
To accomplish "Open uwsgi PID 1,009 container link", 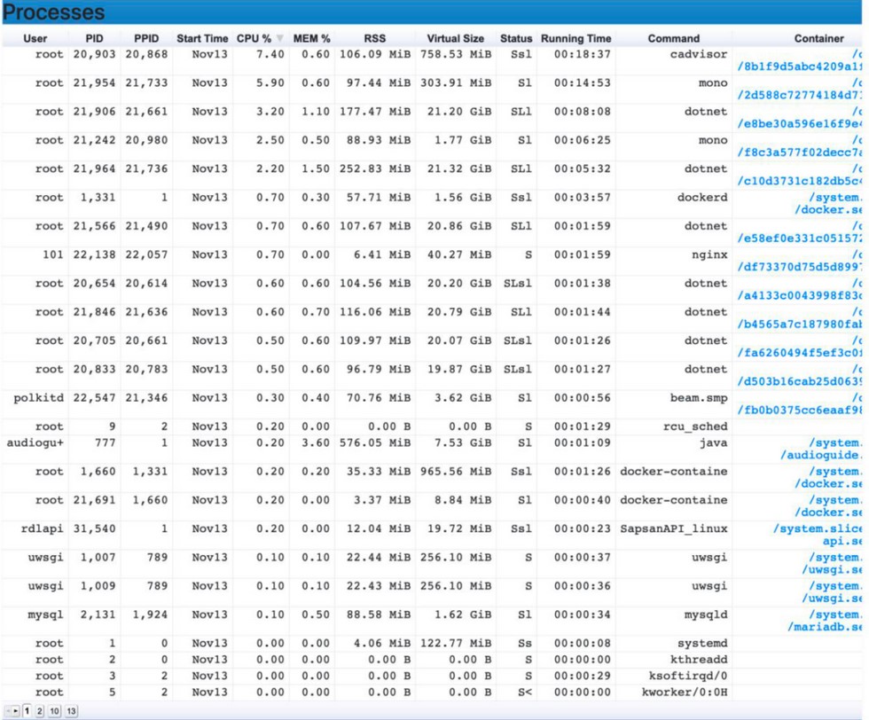I will click(832, 592).
